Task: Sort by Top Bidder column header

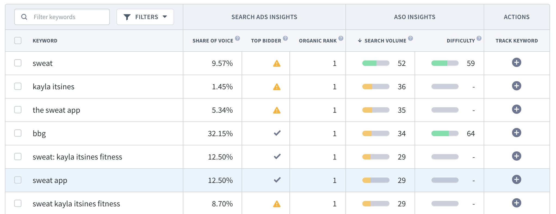Action: (x=266, y=41)
